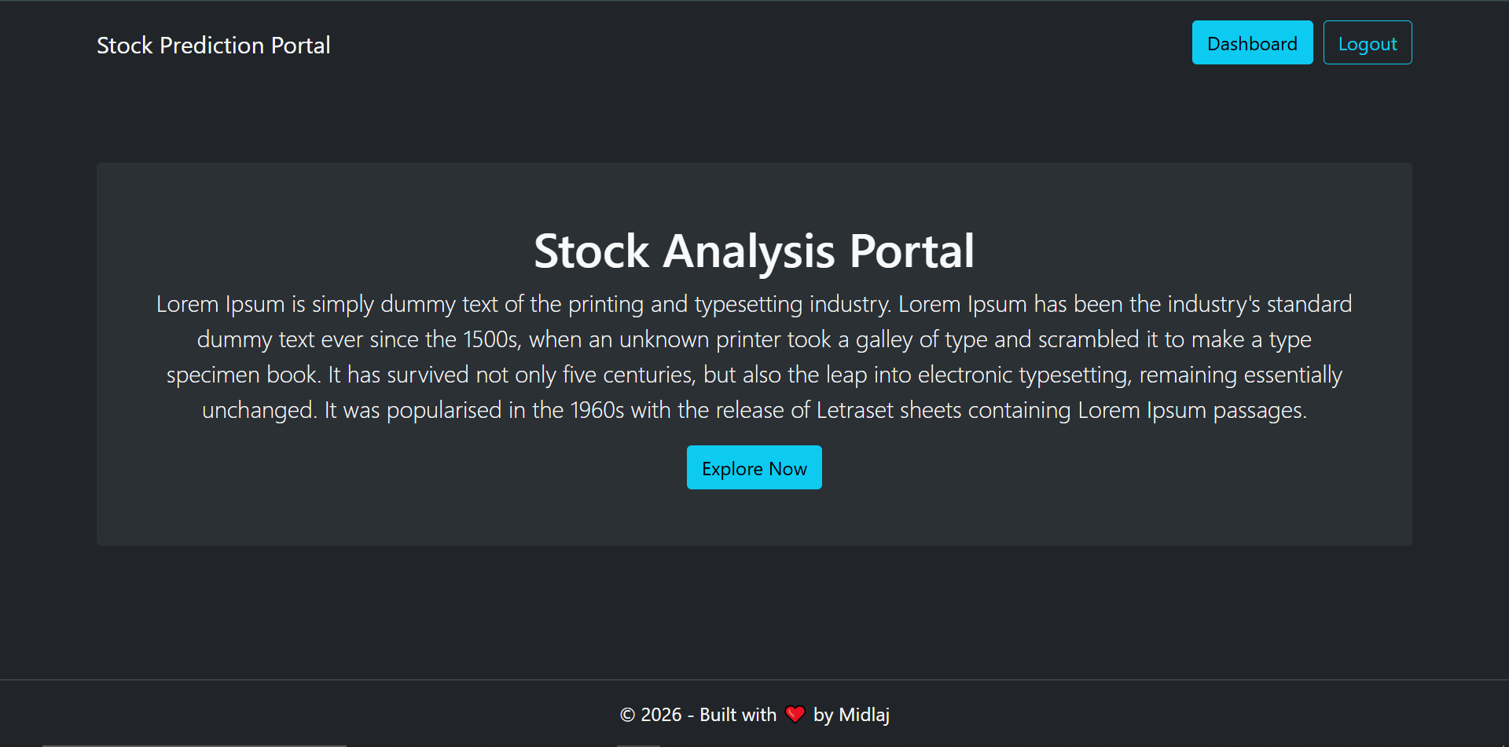1509x747 pixels.
Task: Click "1500s" in the description text
Action: (490, 339)
